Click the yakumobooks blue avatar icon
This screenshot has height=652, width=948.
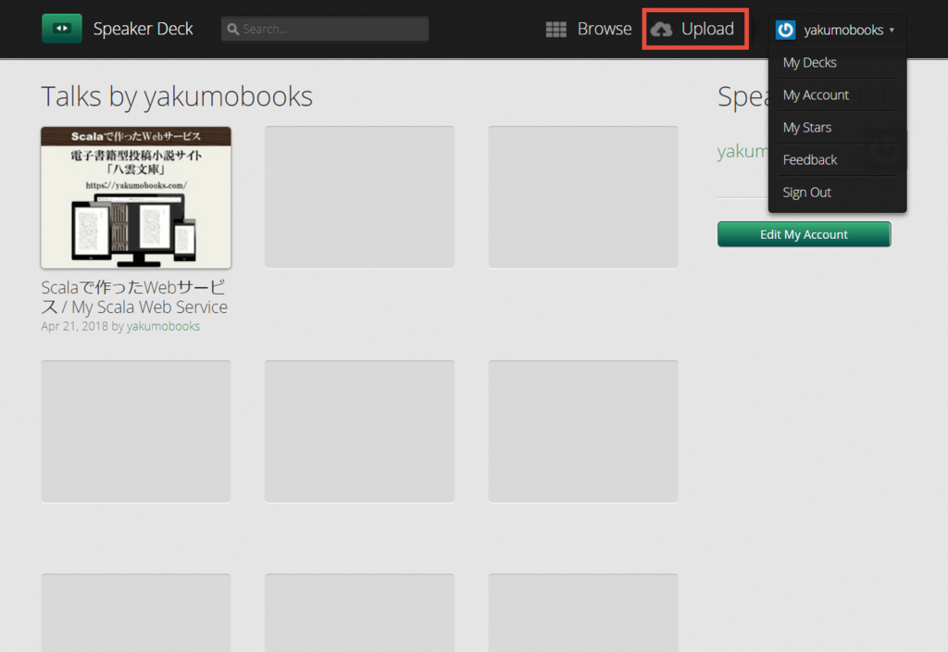(x=785, y=30)
